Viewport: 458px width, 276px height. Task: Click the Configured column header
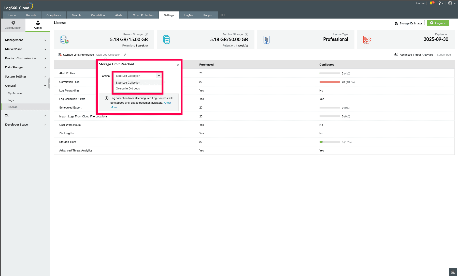327,65
